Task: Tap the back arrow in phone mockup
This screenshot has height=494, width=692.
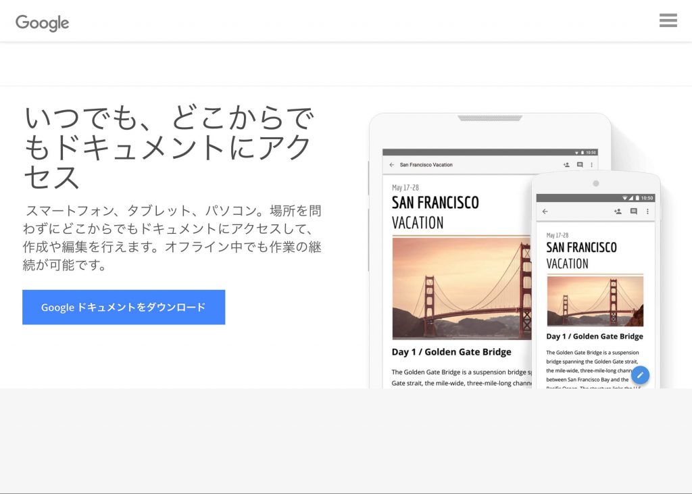Action: tap(545, 212)
